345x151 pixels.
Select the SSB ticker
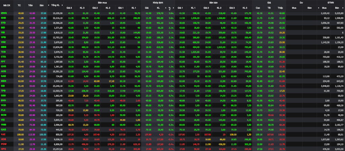[3, 95]
